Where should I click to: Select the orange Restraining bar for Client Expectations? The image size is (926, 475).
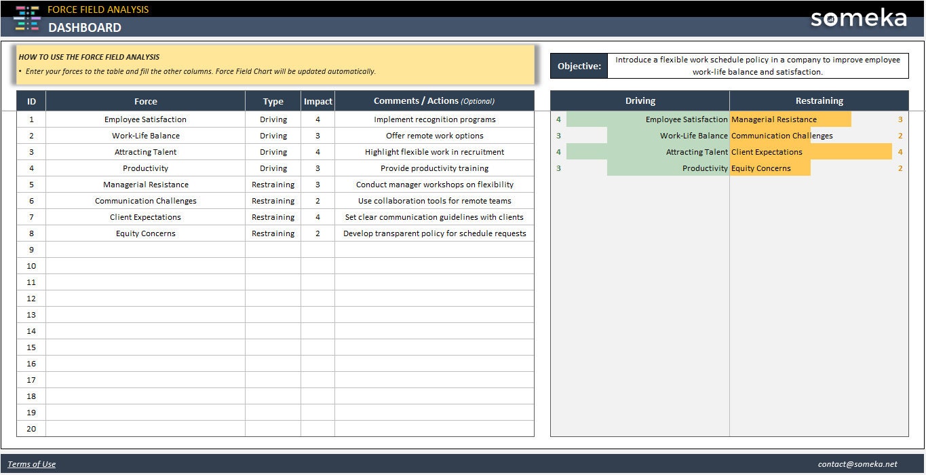coord(814,151)
